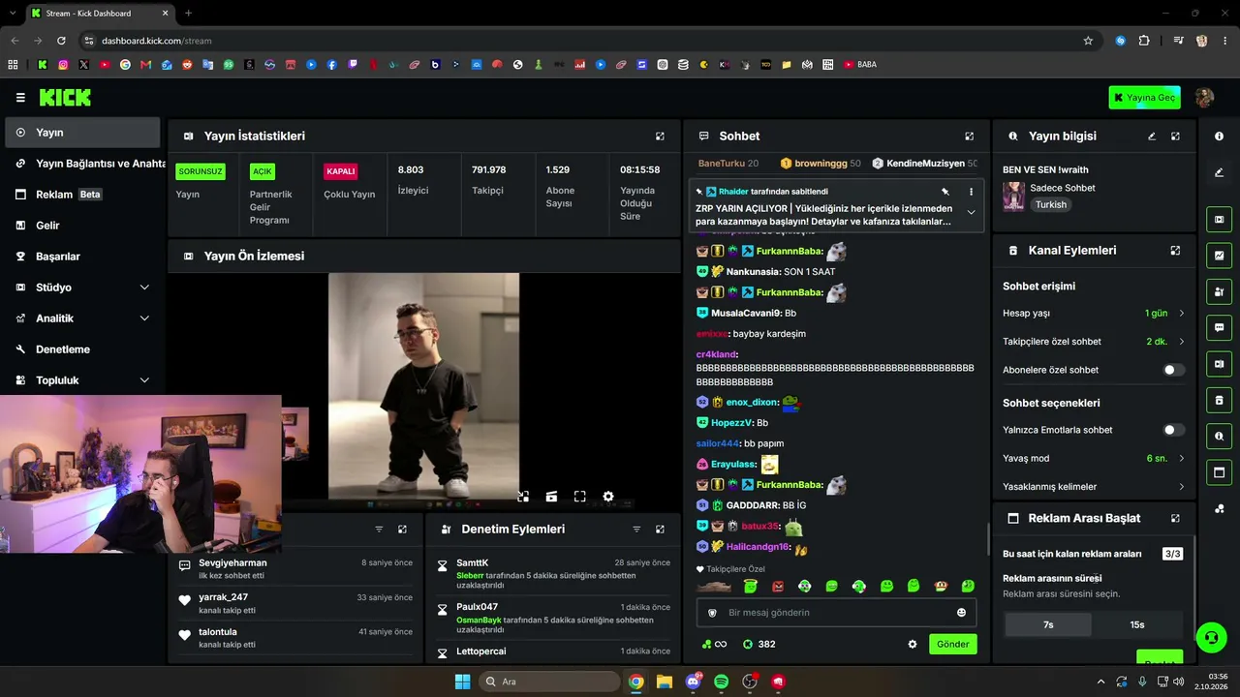Select the 15s ad break duration

[1137, 624]
